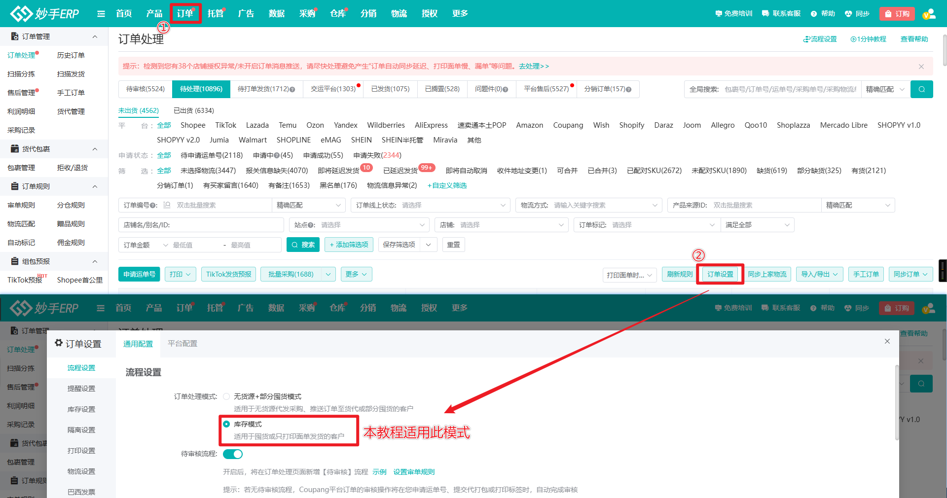
Task: Select the 库存模式 radio option
Action: 226,425
